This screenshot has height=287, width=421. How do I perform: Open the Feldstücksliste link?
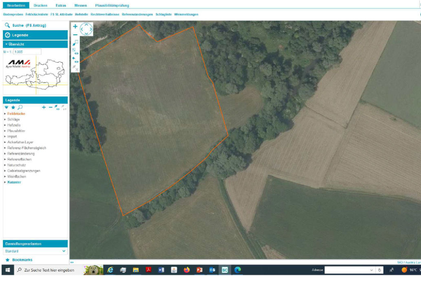tap(37, 14)
